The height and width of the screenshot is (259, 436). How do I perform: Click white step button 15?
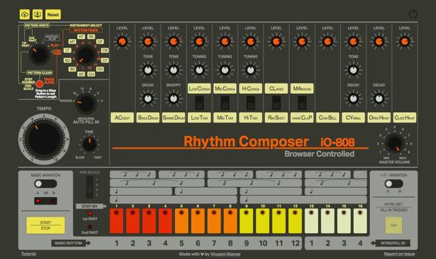pyautogui.click(x=344, y=221)
